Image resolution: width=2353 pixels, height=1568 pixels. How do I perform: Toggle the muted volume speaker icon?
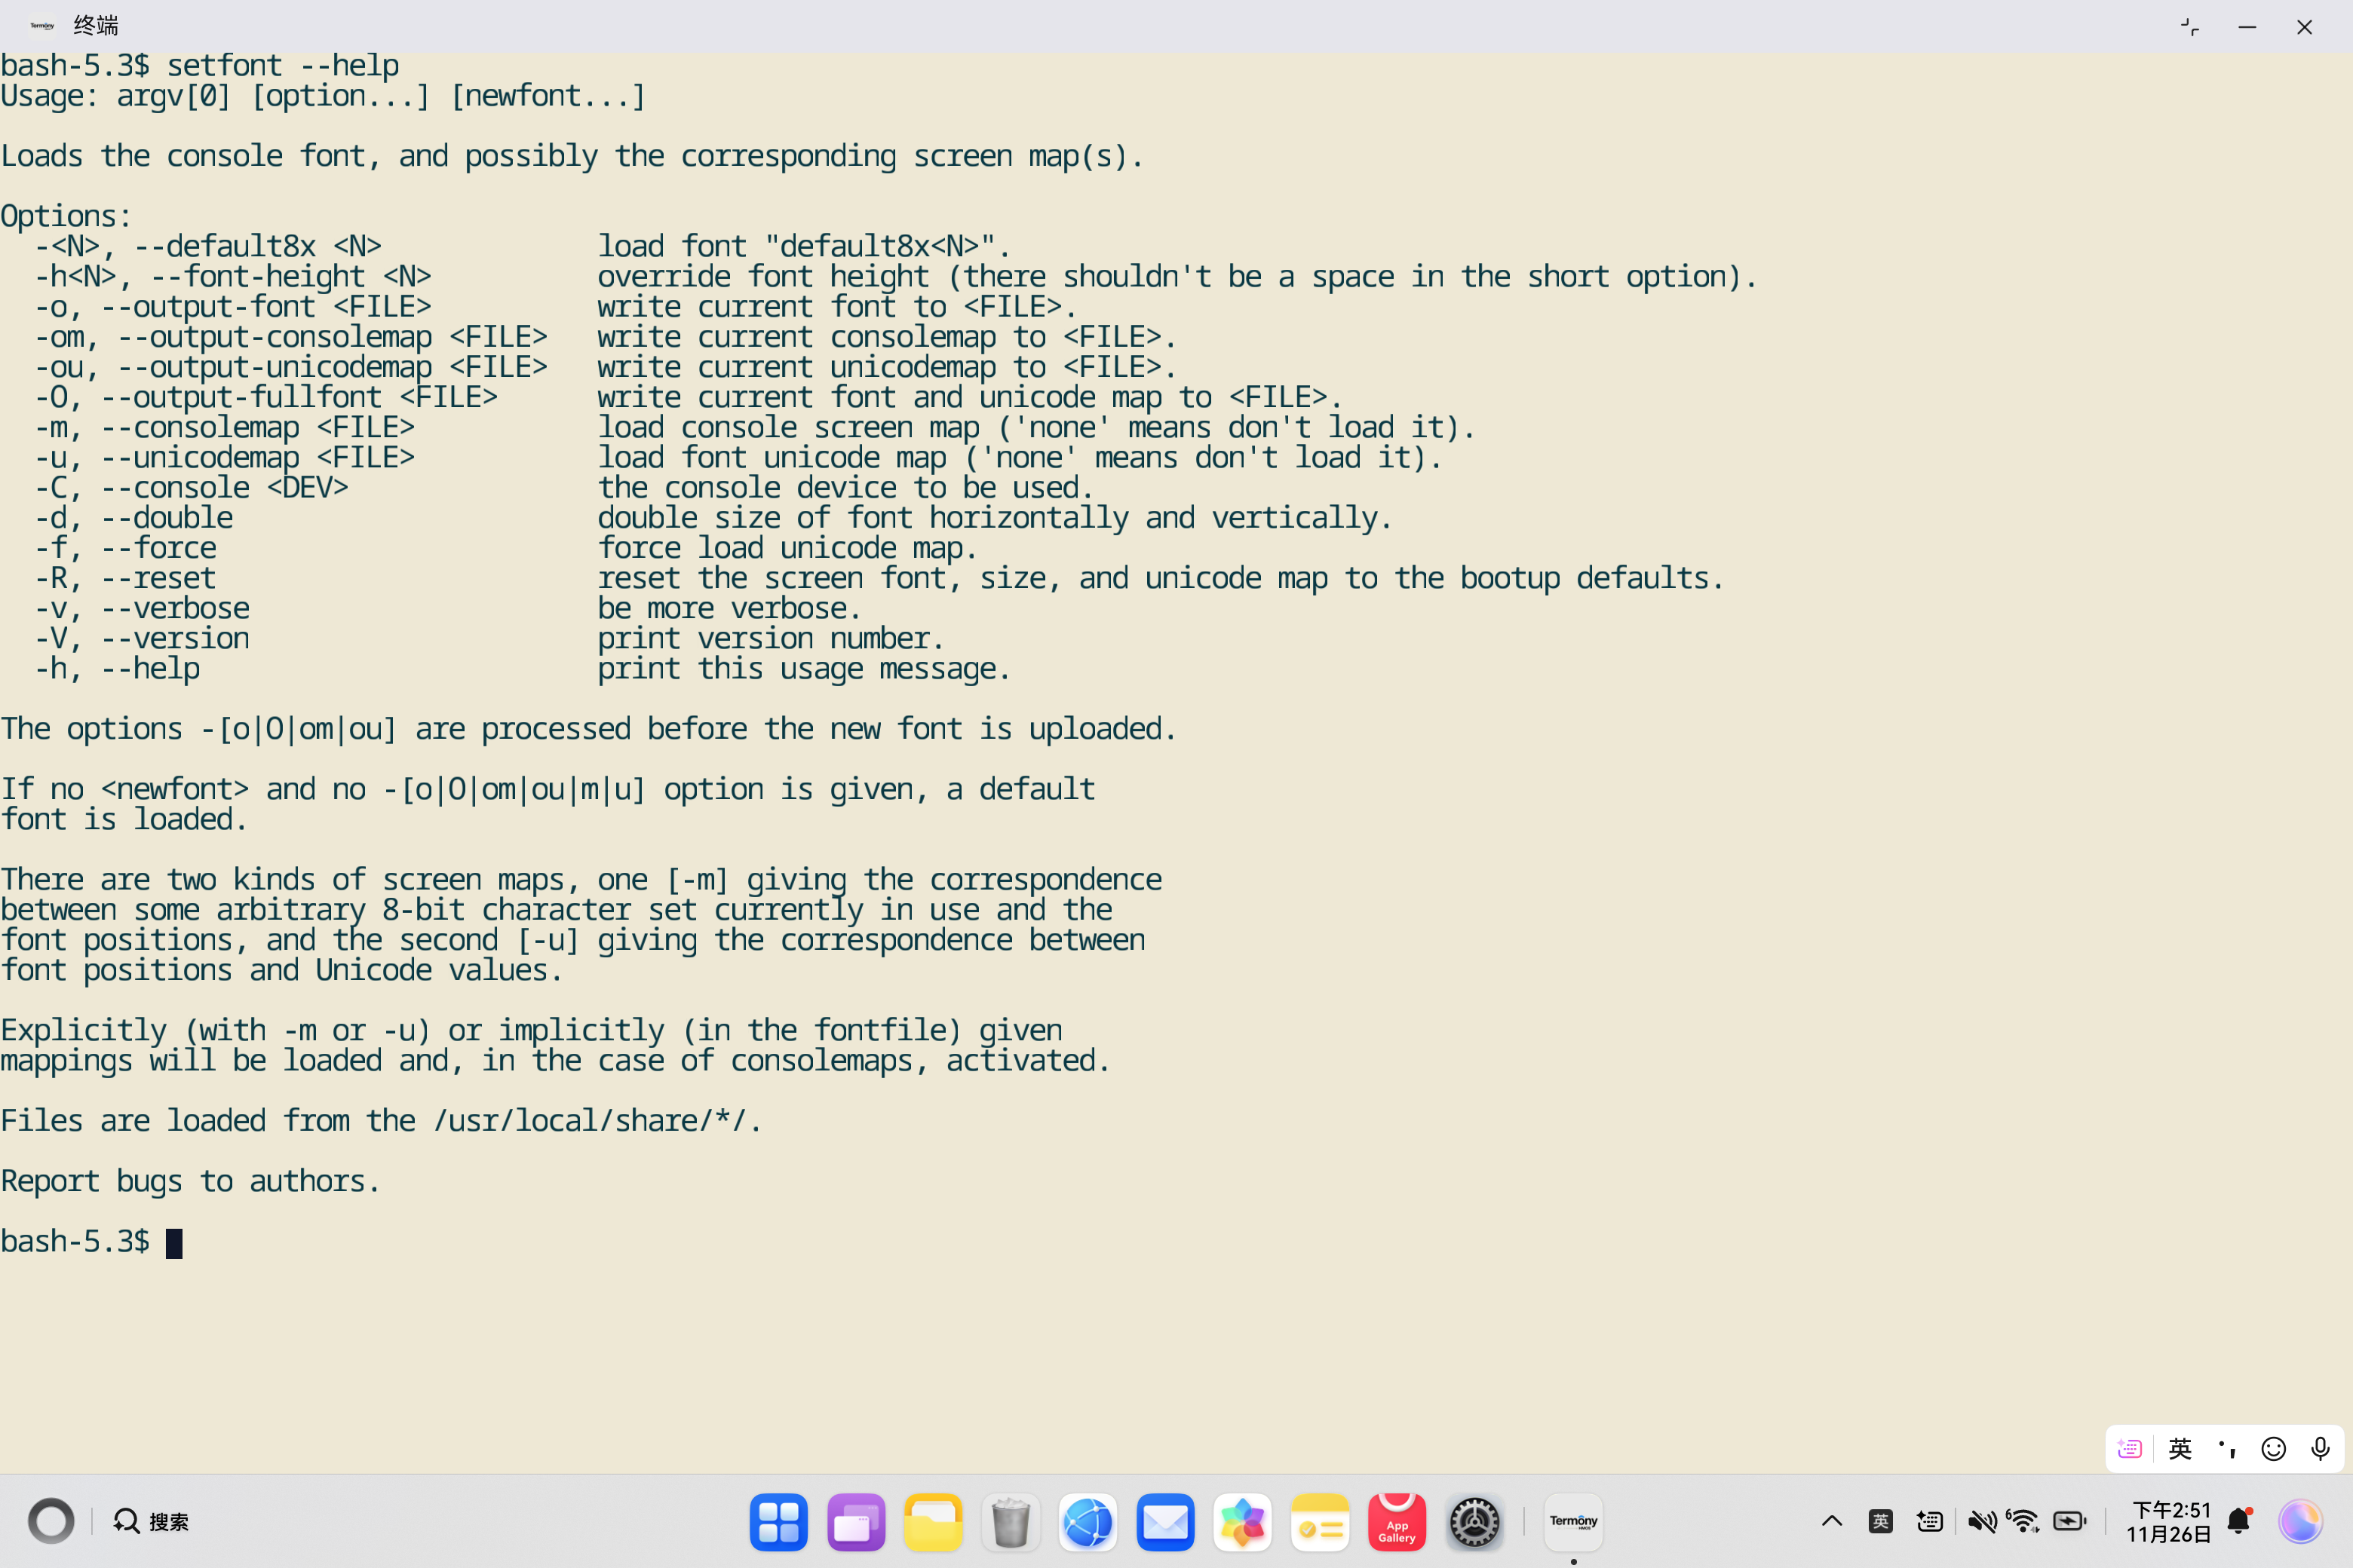[x=1981, y=1521]
